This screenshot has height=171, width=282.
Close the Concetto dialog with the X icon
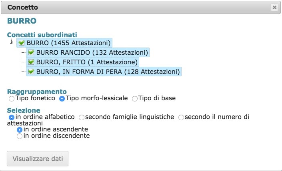tap(274, 7)
